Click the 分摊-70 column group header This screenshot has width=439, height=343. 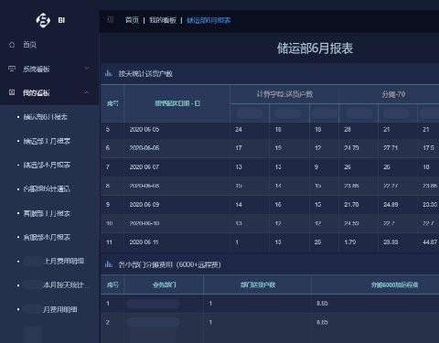[393, 94]
